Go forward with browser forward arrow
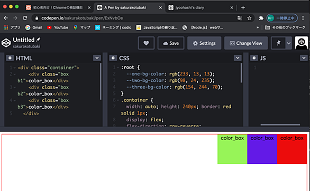Image resolution: width=310 pixels, height=191 pixels. click(x=15, y=18)
